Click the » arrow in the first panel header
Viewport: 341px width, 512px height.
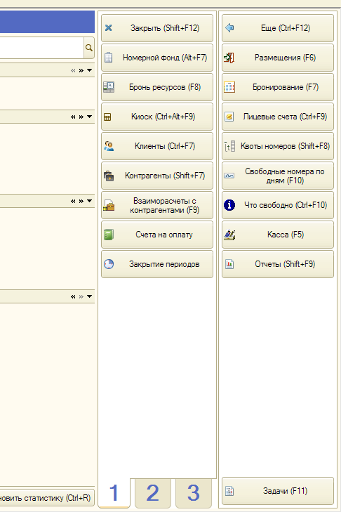pyautogui.click(x=81, y=70)
